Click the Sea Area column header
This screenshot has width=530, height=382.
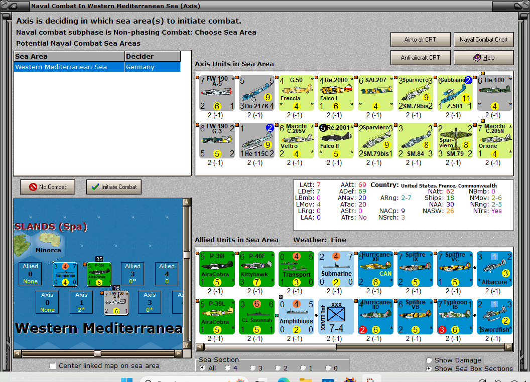coord(69,57)
